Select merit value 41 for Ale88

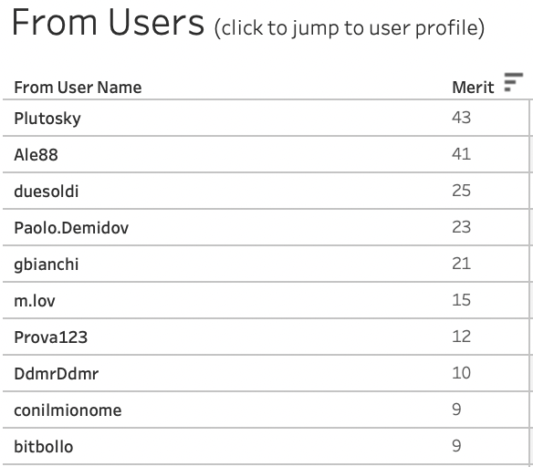(x=461, y=154)
